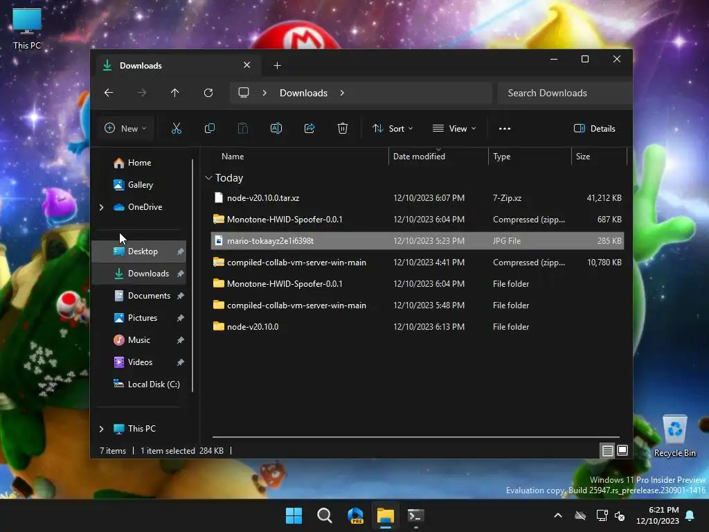Collapse the Today group
The image size is (709, 532).
click(x=208, y=178)
